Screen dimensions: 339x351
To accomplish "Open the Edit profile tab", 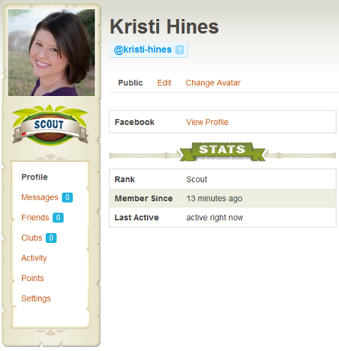I will pyautogui.click(x=164, y=83).
